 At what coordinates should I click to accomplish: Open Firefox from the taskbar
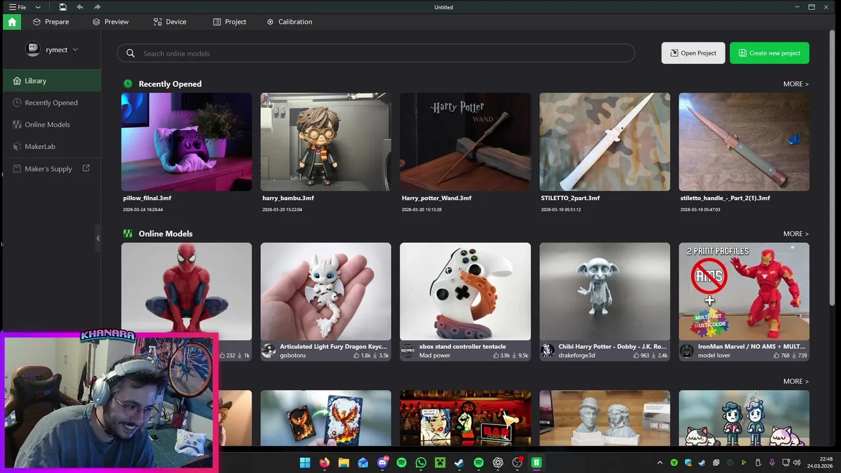tap(325, 462)
